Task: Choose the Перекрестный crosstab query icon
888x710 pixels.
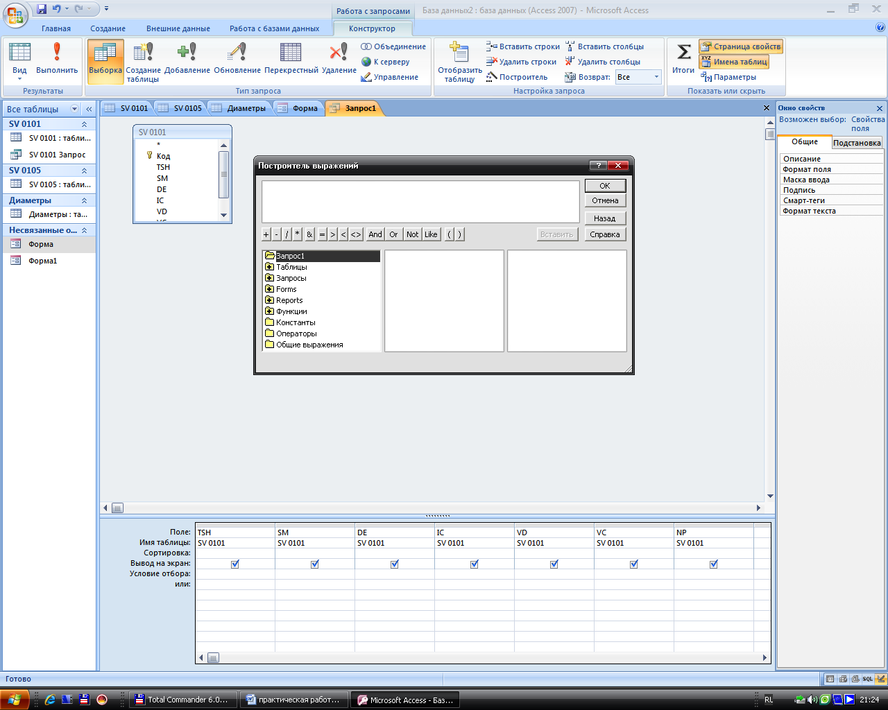Action: pyautogui.click(x=291, y=52)
